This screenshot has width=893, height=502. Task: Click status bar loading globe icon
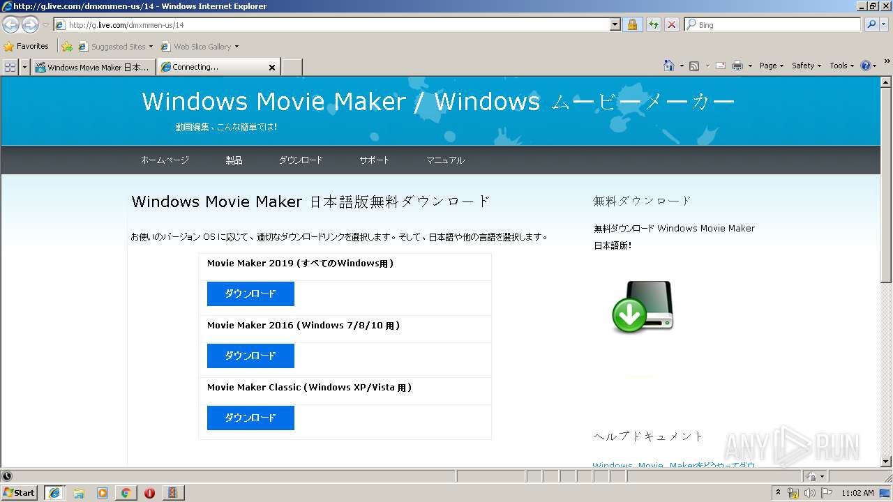(x=7, y=476)
